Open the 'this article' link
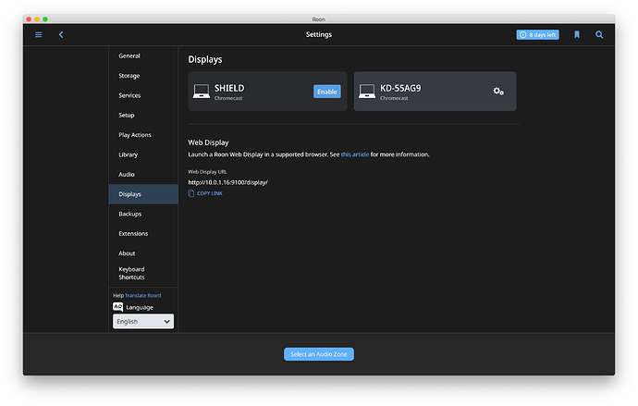This screenshot has height=406, width=638. [355, 154]
